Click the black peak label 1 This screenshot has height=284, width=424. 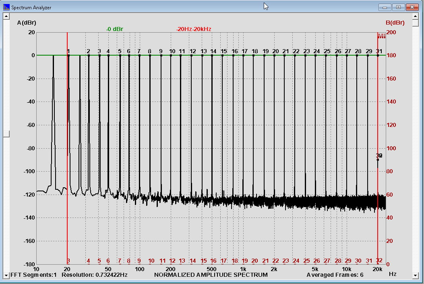[x=68, y=51]
